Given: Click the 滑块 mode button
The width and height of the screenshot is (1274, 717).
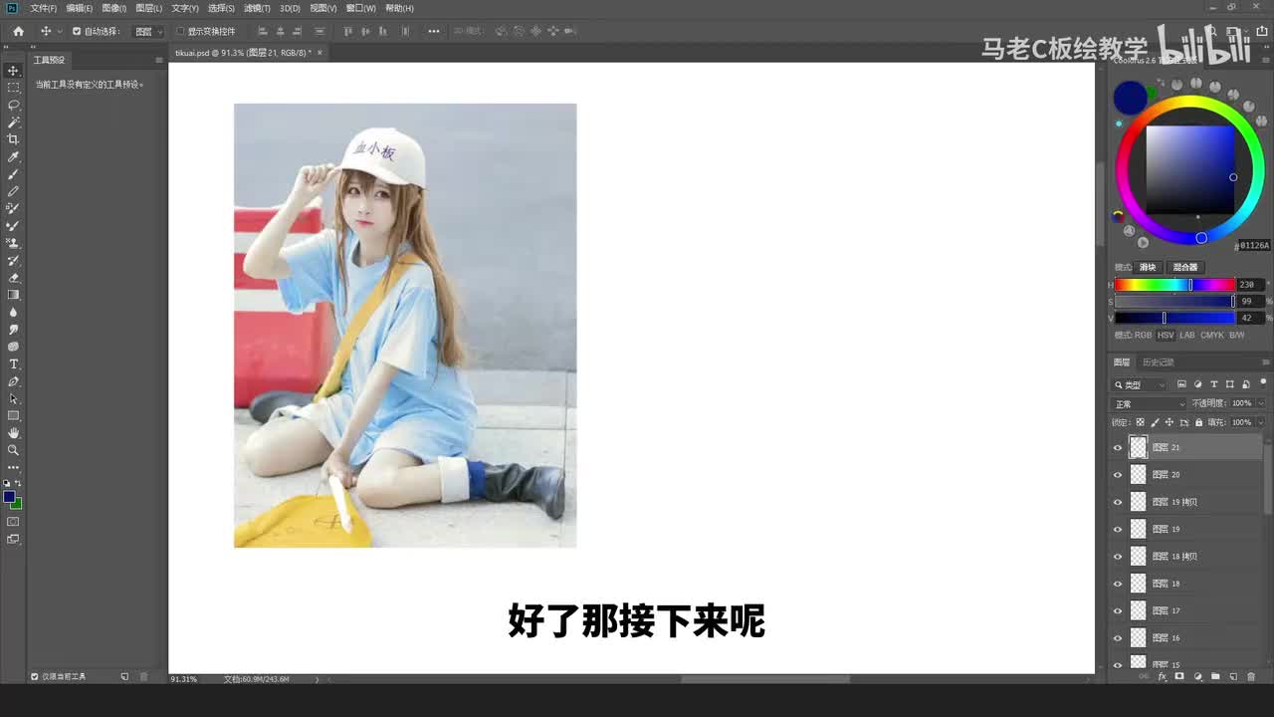Looking at the screenshot, I should tap(1148, 267).
